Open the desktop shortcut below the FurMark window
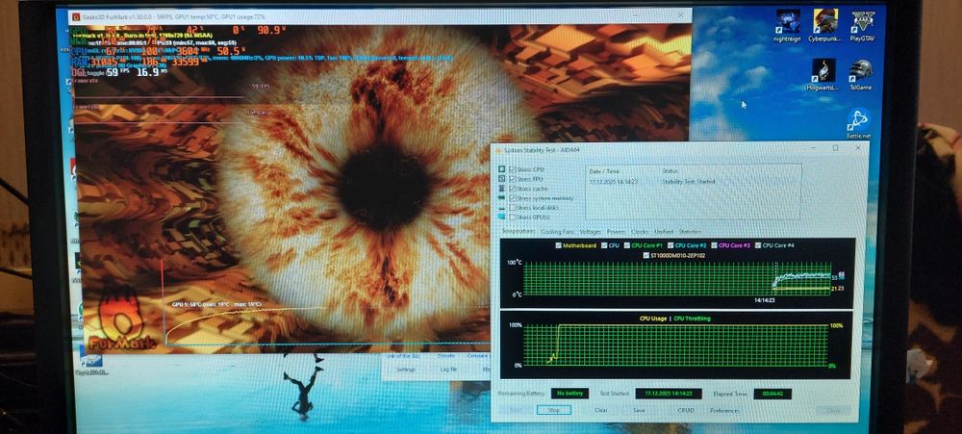962x434 pixels. point(90,362)
